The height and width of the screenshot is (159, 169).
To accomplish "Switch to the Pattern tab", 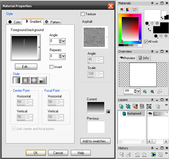I will point(52,22).
